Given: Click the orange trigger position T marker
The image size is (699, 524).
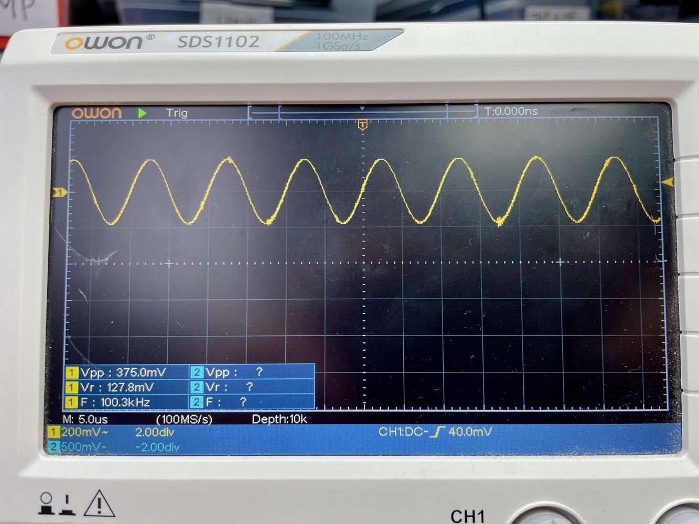Looking at the screenshot, I should (x=362, y=125).
